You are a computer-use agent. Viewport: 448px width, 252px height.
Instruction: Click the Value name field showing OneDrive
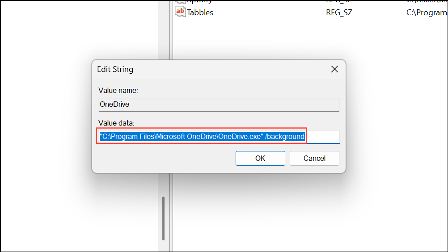[x=219, y=105]
